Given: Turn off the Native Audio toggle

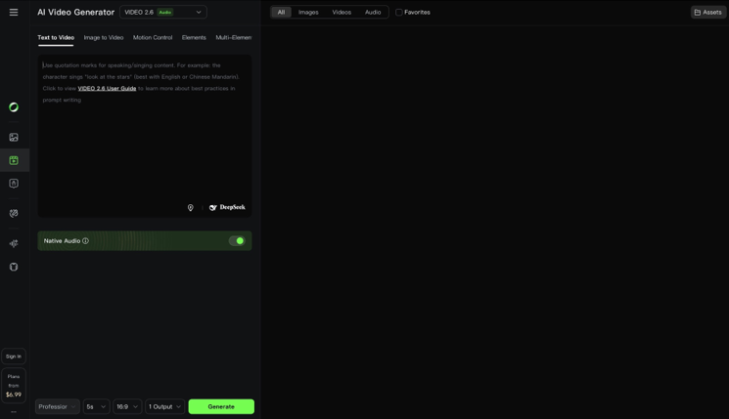Looking at the screenshot, I should pos(237,241).
